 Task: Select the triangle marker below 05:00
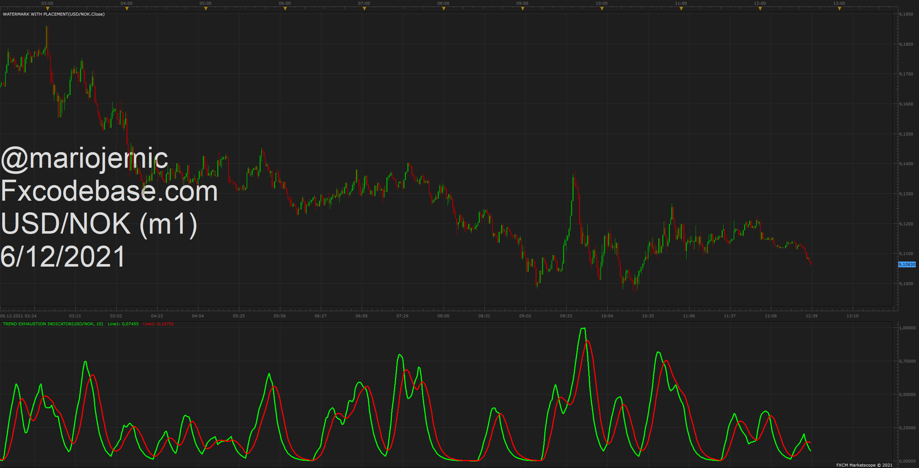tap(206, 9)
